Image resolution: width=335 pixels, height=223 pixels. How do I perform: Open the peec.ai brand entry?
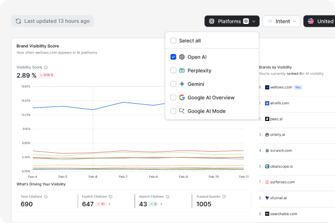coord(275,119)
